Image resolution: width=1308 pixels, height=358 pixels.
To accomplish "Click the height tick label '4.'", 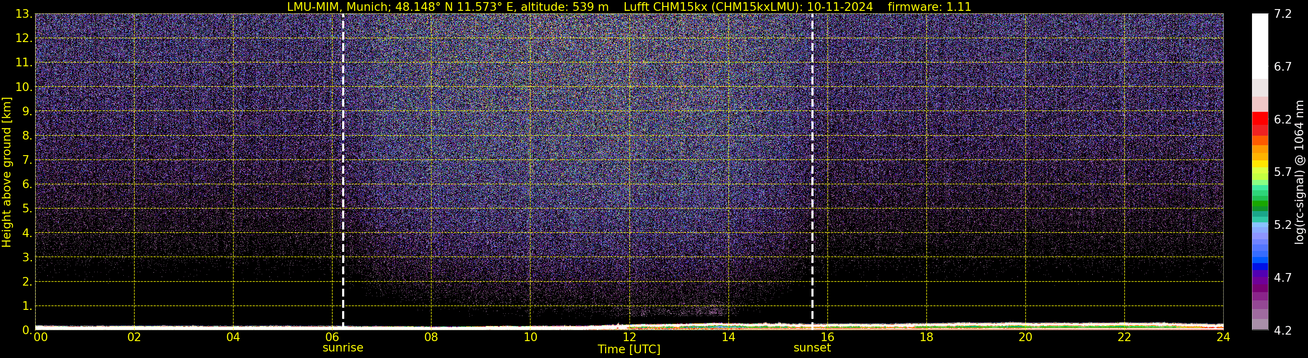I will tap(27, 233).
